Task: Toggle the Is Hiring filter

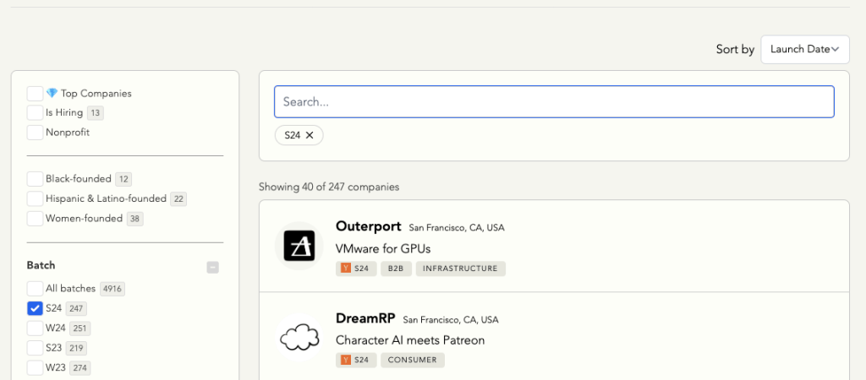Action: [35, 113]
